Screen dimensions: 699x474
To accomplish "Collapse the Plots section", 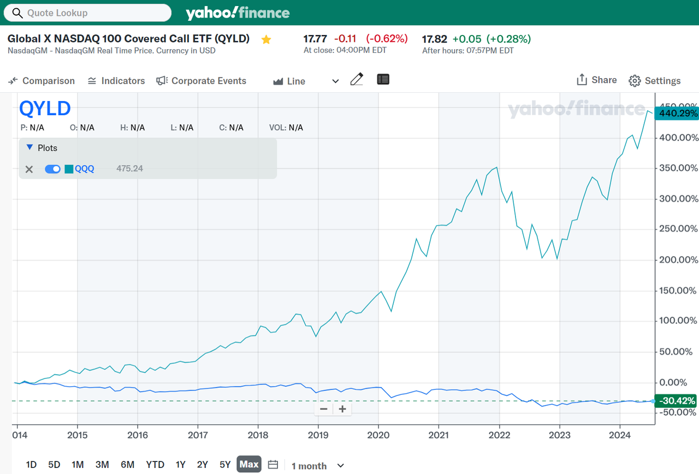I will (29, 147).
